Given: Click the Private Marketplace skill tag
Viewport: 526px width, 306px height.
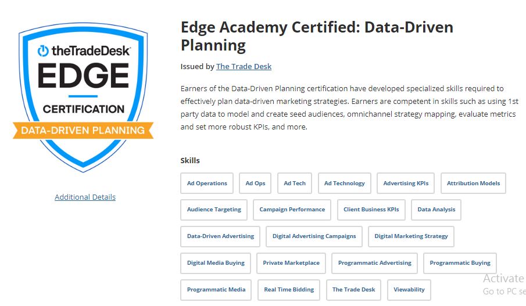Looking at the screenshot, I should pos(291,264).
